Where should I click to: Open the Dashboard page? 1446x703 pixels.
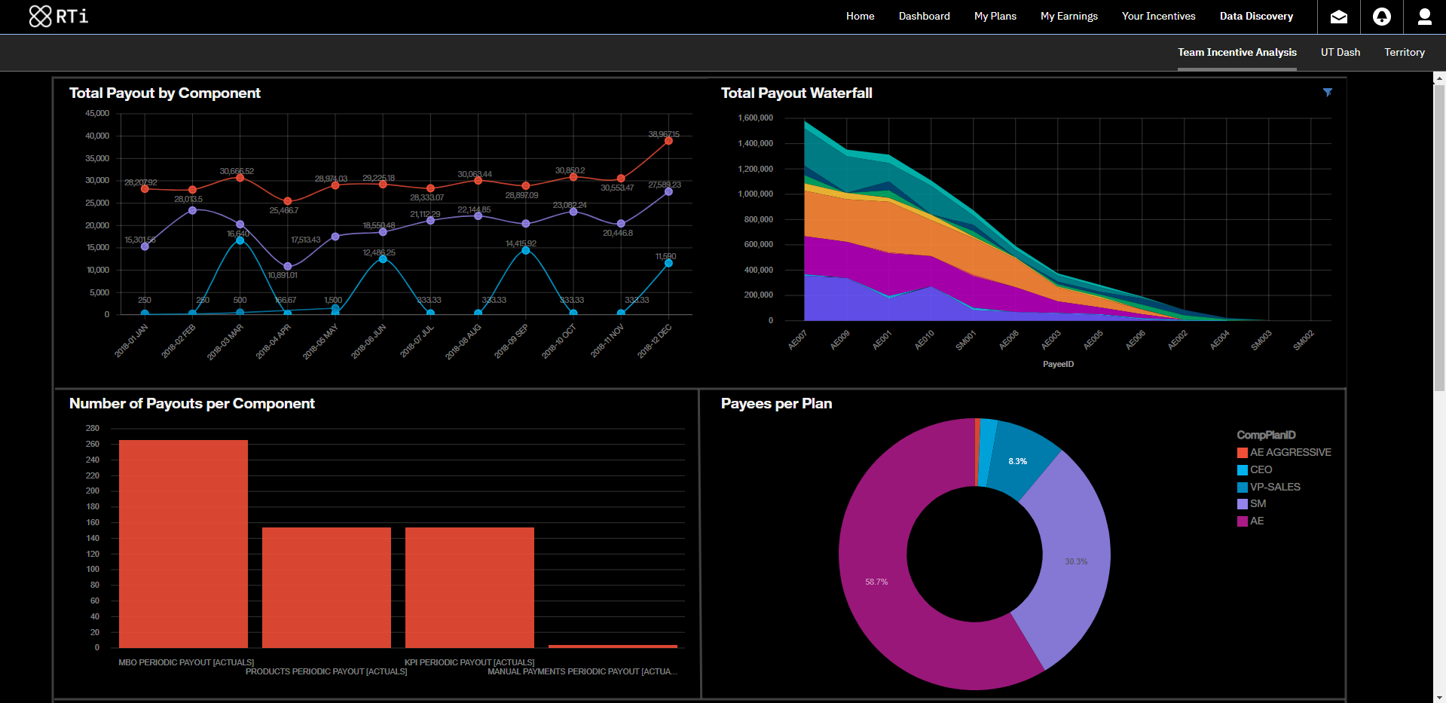pyautogui.click(x=924, y=16)
